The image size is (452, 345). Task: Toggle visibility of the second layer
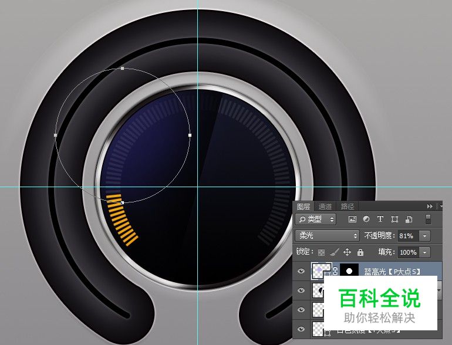point(301,290)
